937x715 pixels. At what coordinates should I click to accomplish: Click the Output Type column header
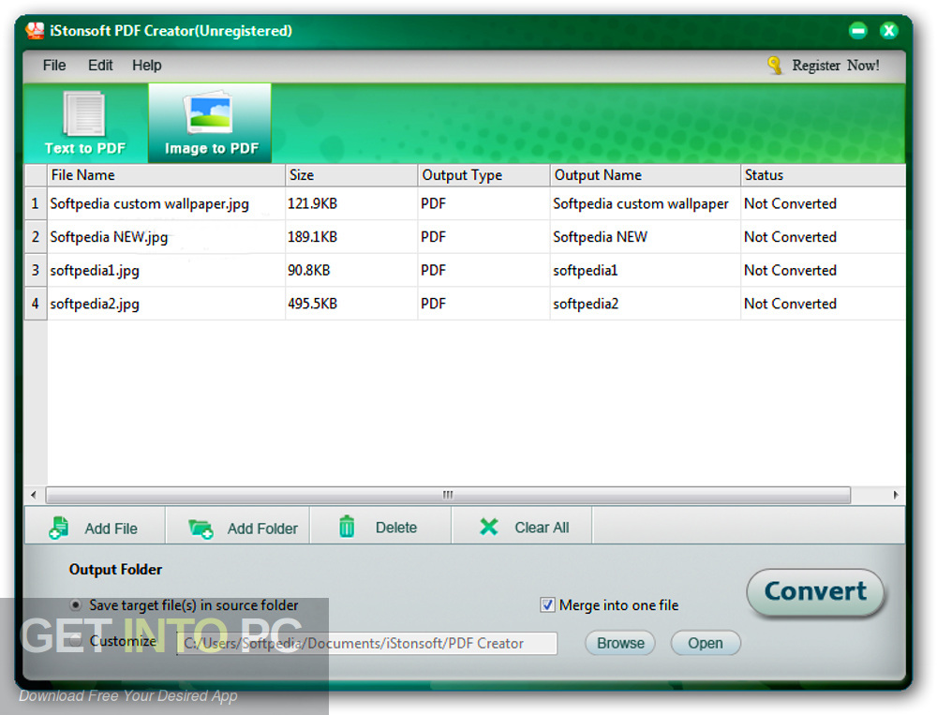click(x=483, y=175)
